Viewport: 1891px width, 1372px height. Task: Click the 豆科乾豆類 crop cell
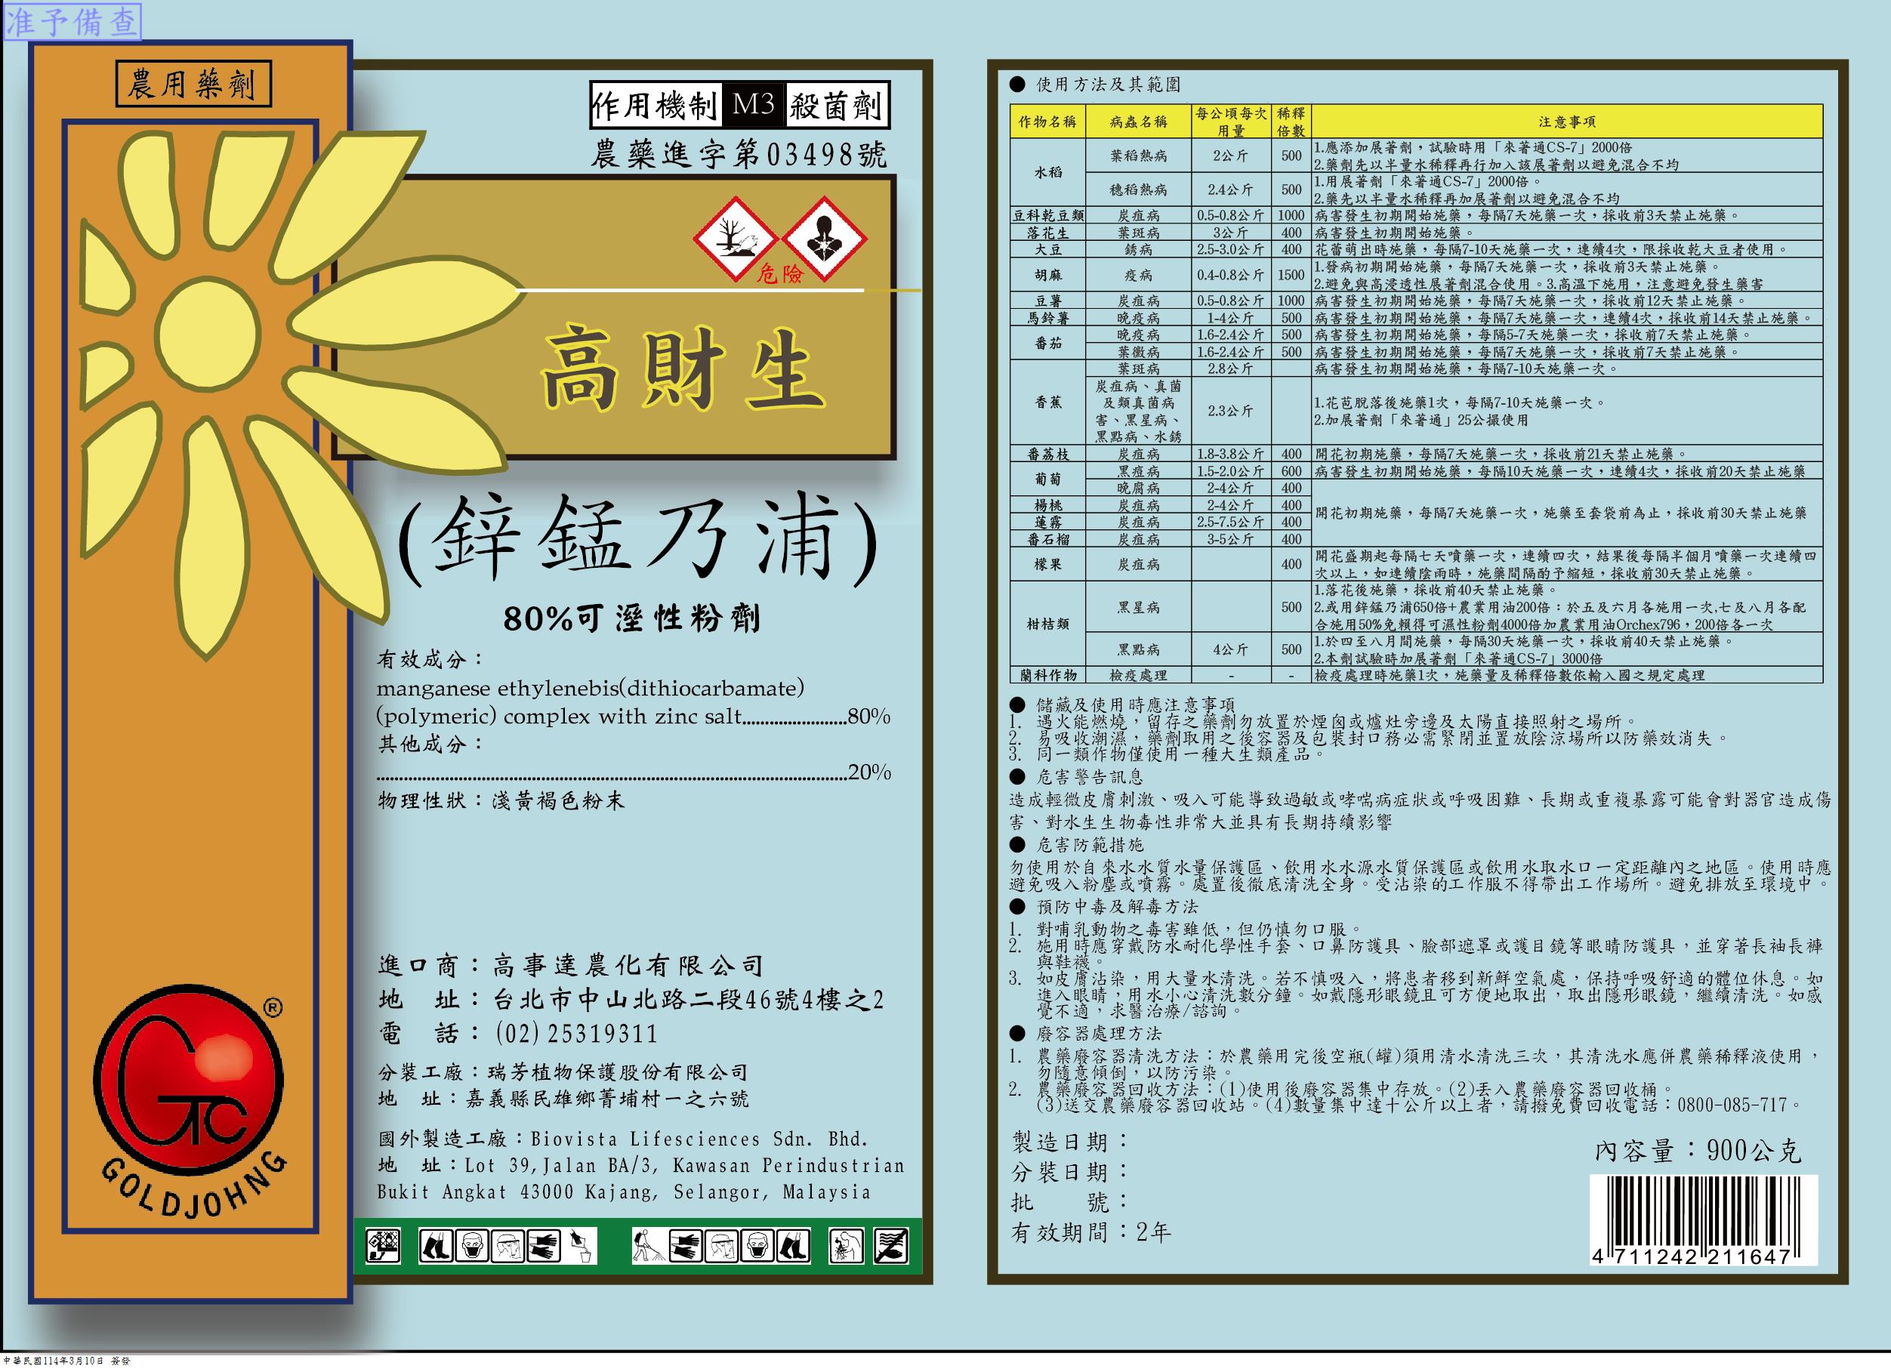point(1048,216)
